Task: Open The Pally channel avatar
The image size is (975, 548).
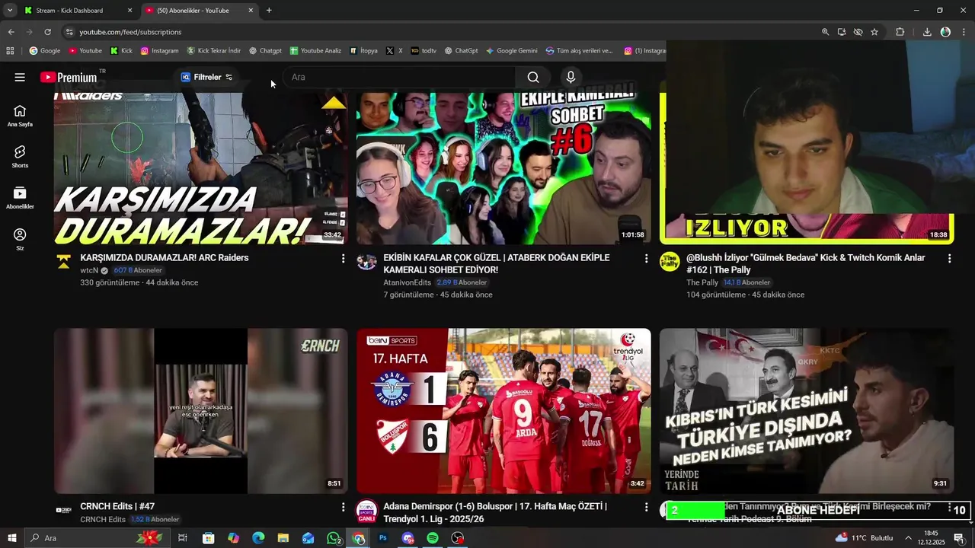Action: click(670, 262)
